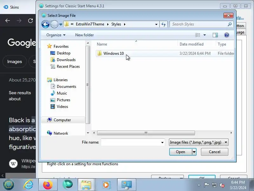Click the Wikipedia result icon in browser
Screen dimensions: 254x191
click(x=13, y=163)
